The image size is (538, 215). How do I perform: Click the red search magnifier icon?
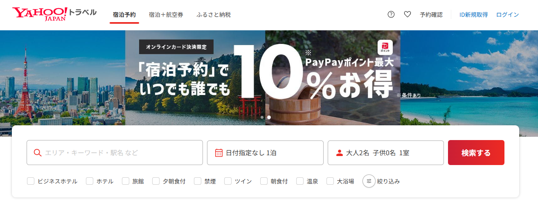point(37,153)
